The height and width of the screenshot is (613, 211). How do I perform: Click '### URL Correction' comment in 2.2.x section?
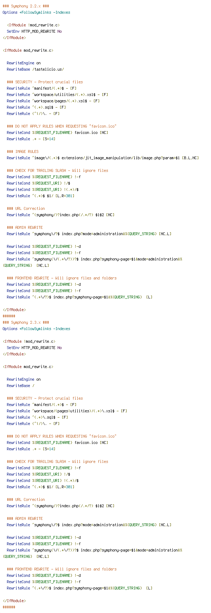[26, 208]
